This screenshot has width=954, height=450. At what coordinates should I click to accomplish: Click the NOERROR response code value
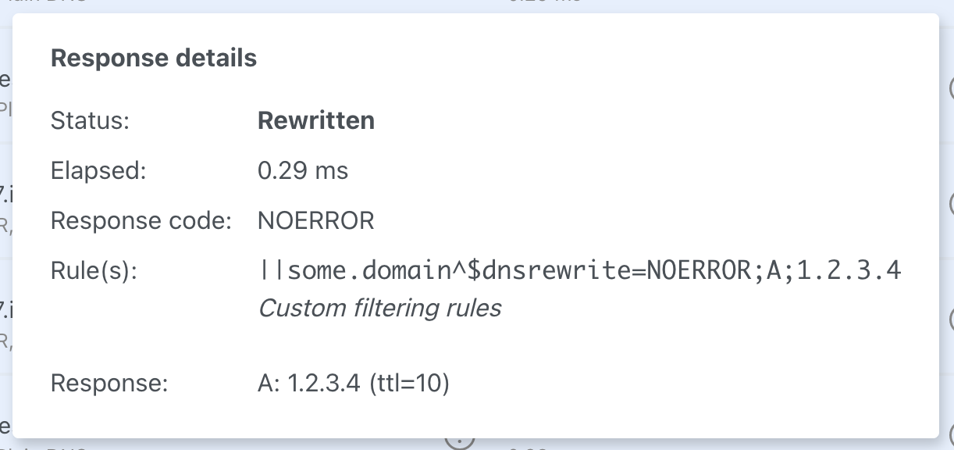click(315, 220)
